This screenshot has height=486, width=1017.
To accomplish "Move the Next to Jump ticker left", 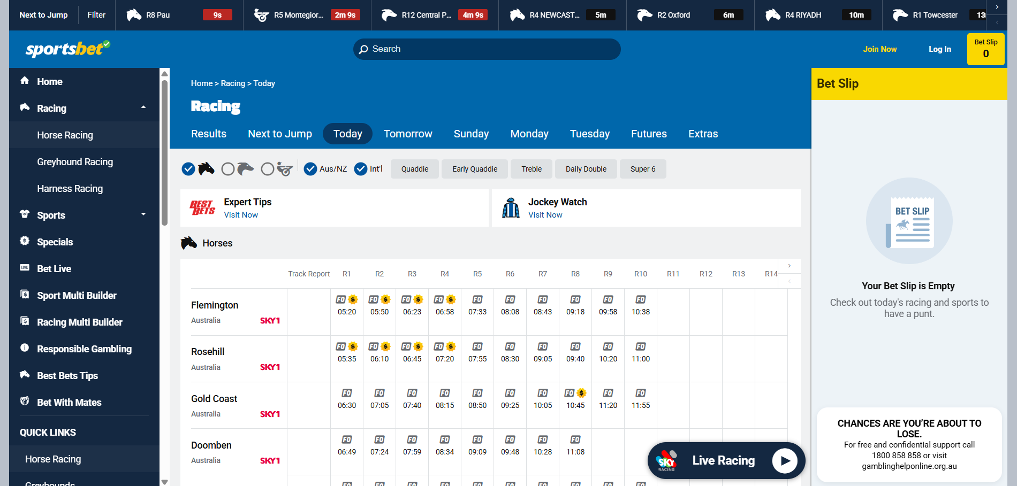I will [x=997, y=22].
